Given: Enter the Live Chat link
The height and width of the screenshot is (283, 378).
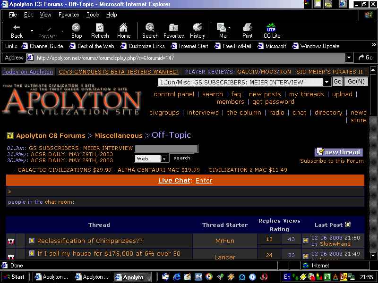Looking at the screenshot, I should tap(204, 181).
